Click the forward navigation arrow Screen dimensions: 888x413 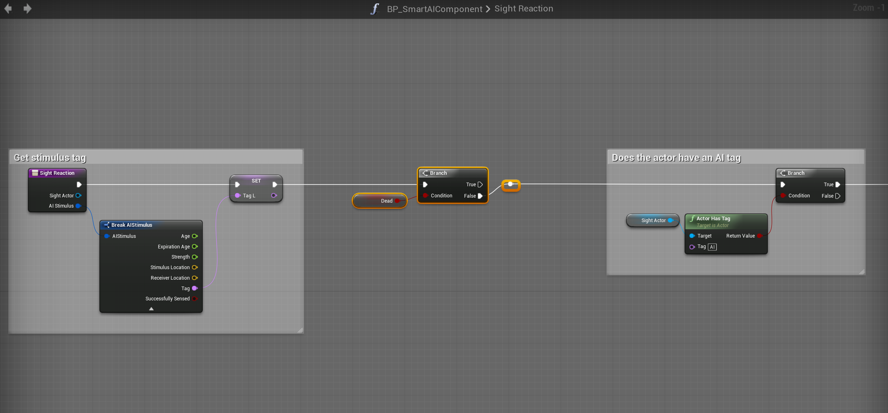[27, 8]
